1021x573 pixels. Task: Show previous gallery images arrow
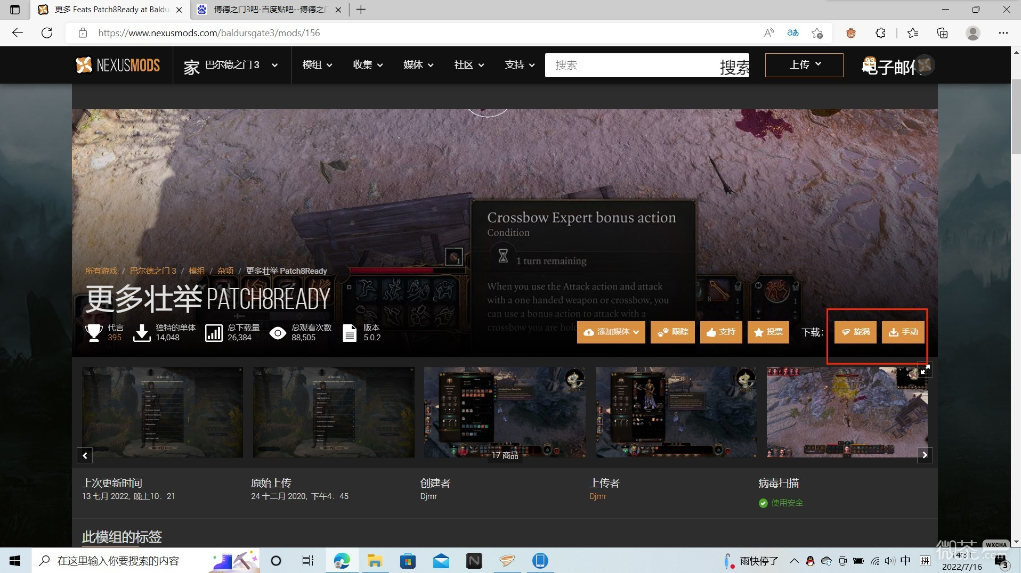click(x=85, y=455)
